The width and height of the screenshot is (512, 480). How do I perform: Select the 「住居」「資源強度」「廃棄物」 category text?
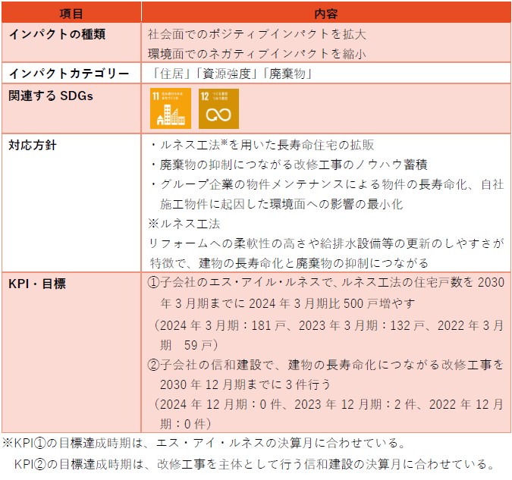tap(232, 74)
